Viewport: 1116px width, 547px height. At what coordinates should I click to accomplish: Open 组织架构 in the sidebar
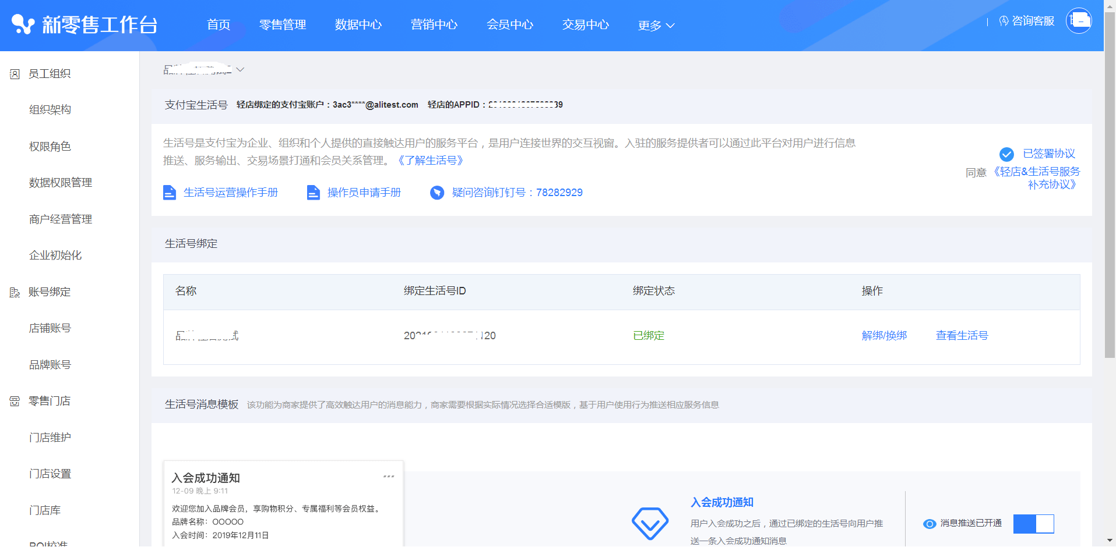(x=50, y=110)
